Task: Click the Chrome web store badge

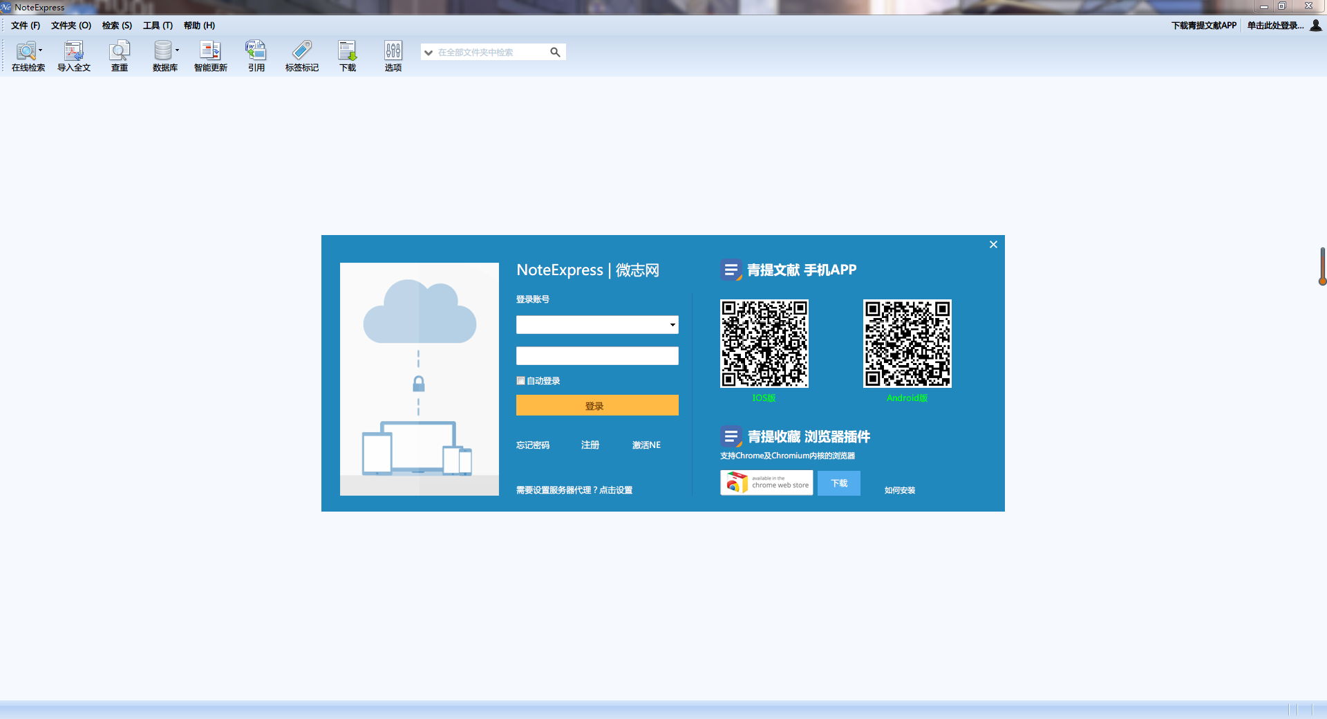Action: tap(766, 483)
